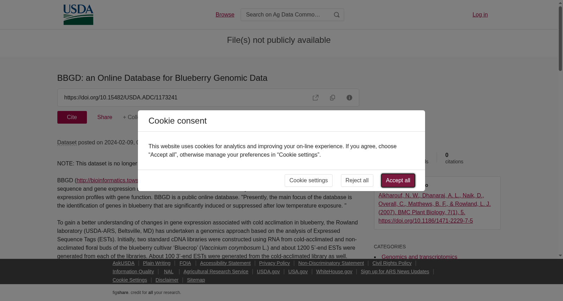The height and width of the screenshot is (301, 563).
Task: Click the Sitemap footer link
Action: pyautogui.click(x=196, y=280)
